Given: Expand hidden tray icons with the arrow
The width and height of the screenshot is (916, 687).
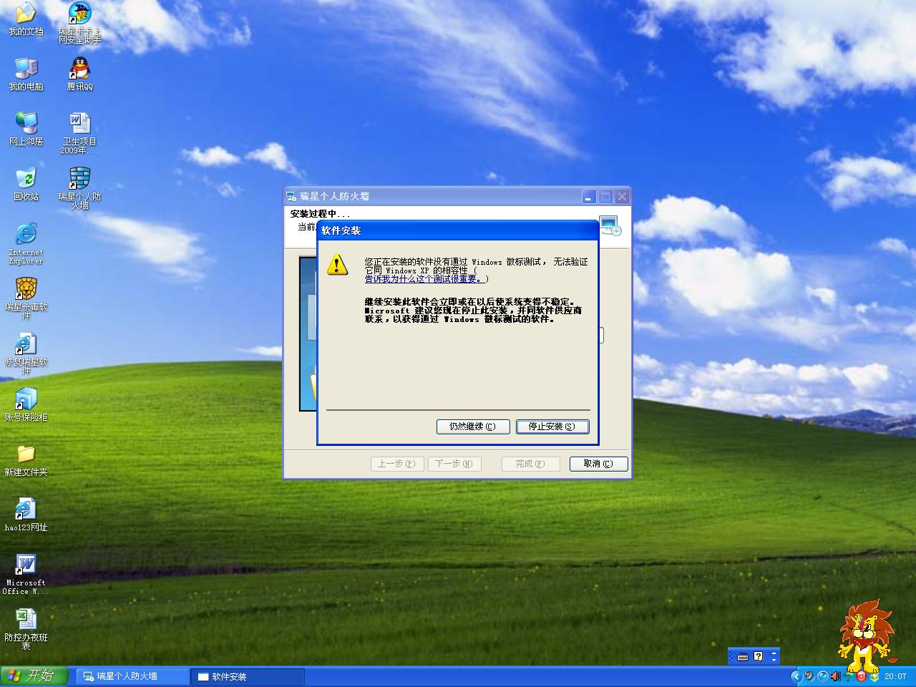Looking at the screenshot, I should coord(796,676).
